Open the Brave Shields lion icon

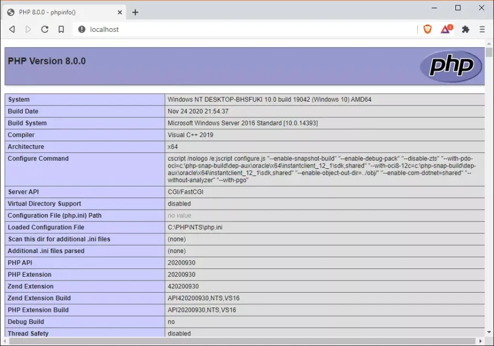[x=427, y=29]
